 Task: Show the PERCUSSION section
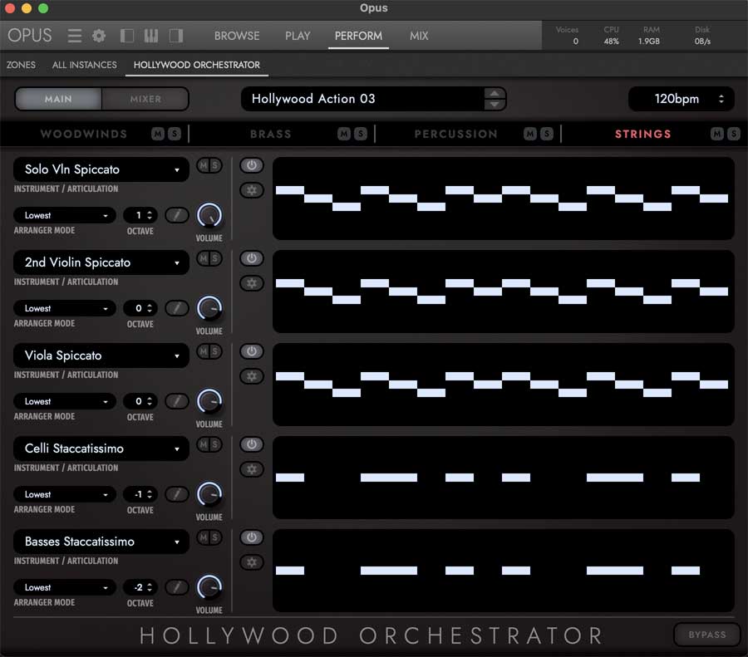click(456, 134)
